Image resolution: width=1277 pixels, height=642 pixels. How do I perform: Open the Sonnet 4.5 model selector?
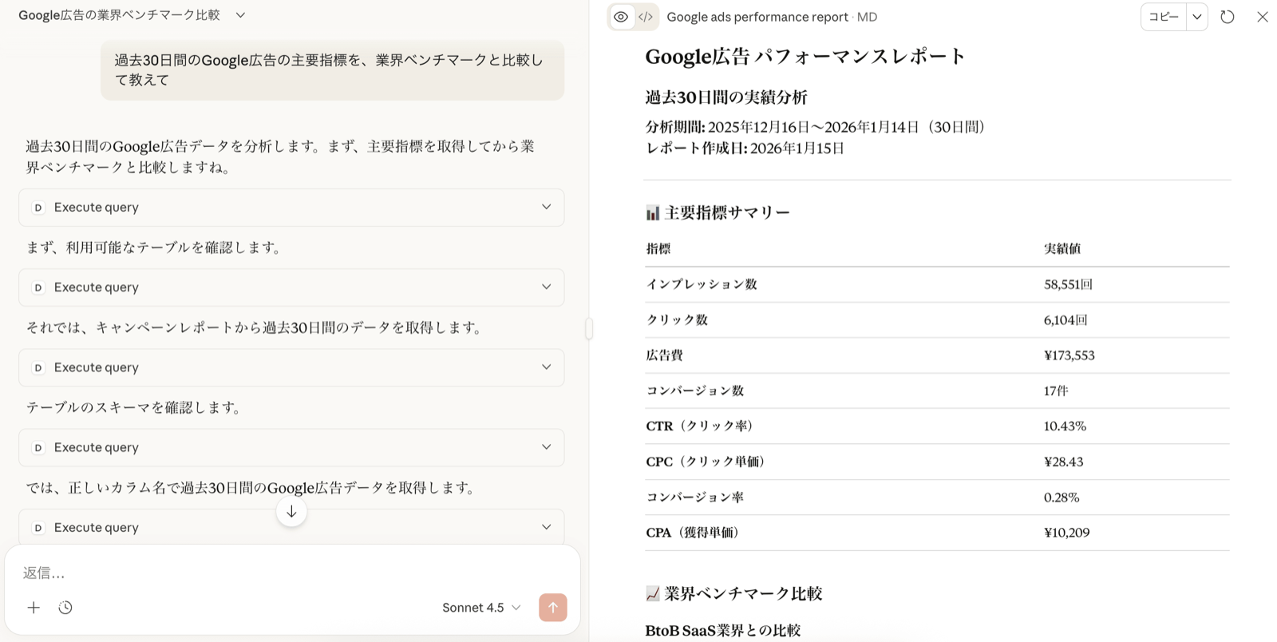481,608
